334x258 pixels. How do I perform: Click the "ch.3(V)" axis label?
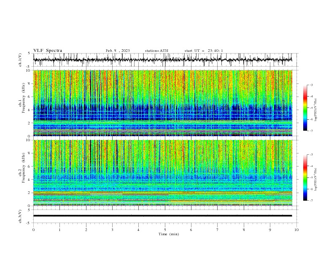pyautogui.click(x=20, y=216)
